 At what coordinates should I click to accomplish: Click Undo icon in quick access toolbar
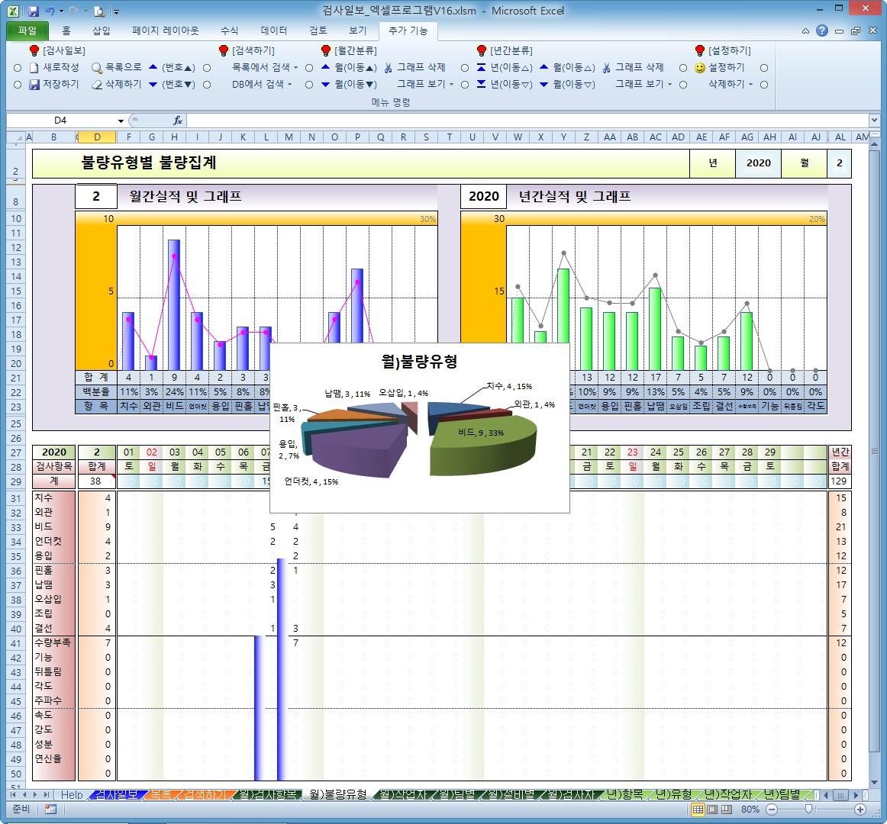pyautogui.click(x=50, y=11)
